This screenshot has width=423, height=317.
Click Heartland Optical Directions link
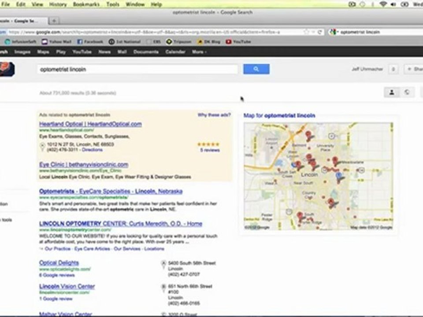click(92, 150)
